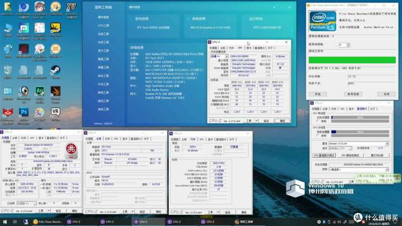Click 确定 button in CPU-Z memory window

(x=244, y=212)
